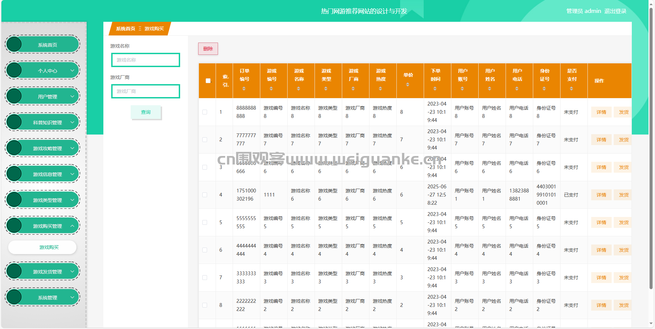Click the circle icon beside 用户管理

point(14,96)
